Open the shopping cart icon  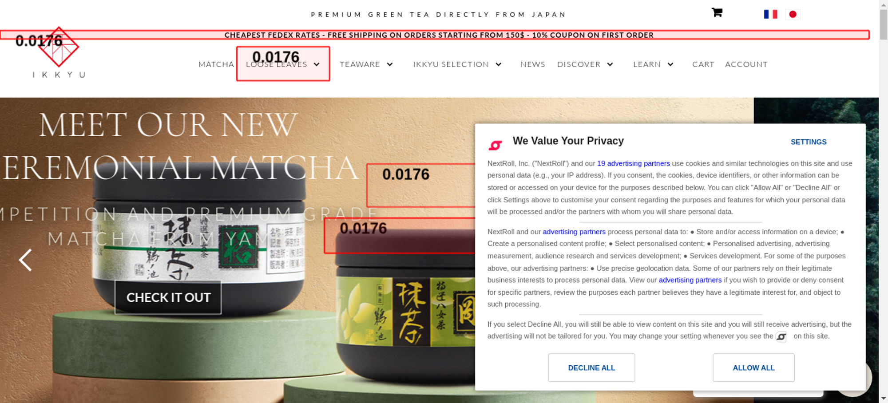pos(717,12)
